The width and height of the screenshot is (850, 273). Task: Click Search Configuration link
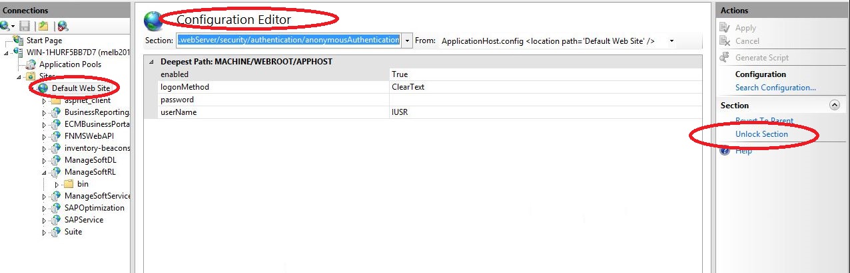(775, 88)
